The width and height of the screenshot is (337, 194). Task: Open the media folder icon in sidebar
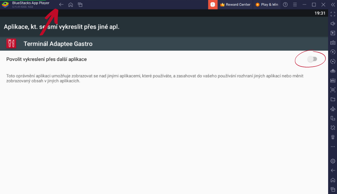[x=333, y=99]
